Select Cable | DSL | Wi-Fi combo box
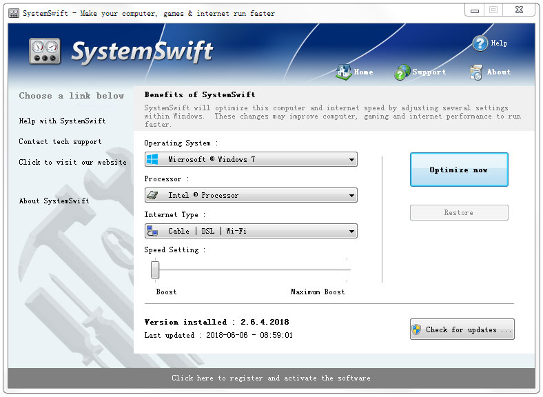543x397 pixels. (251, 231)
